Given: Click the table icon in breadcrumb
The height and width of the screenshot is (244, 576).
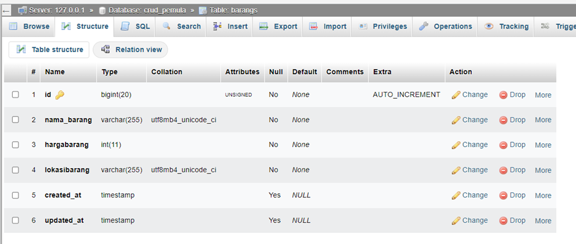Looking at the screenshot, I should pos(203,10).
